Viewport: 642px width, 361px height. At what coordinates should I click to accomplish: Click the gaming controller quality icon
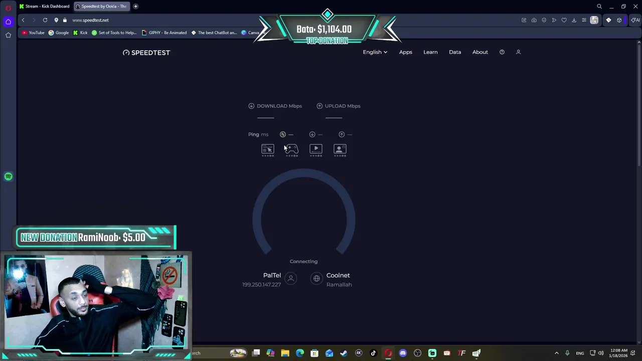tap(291, 149)
